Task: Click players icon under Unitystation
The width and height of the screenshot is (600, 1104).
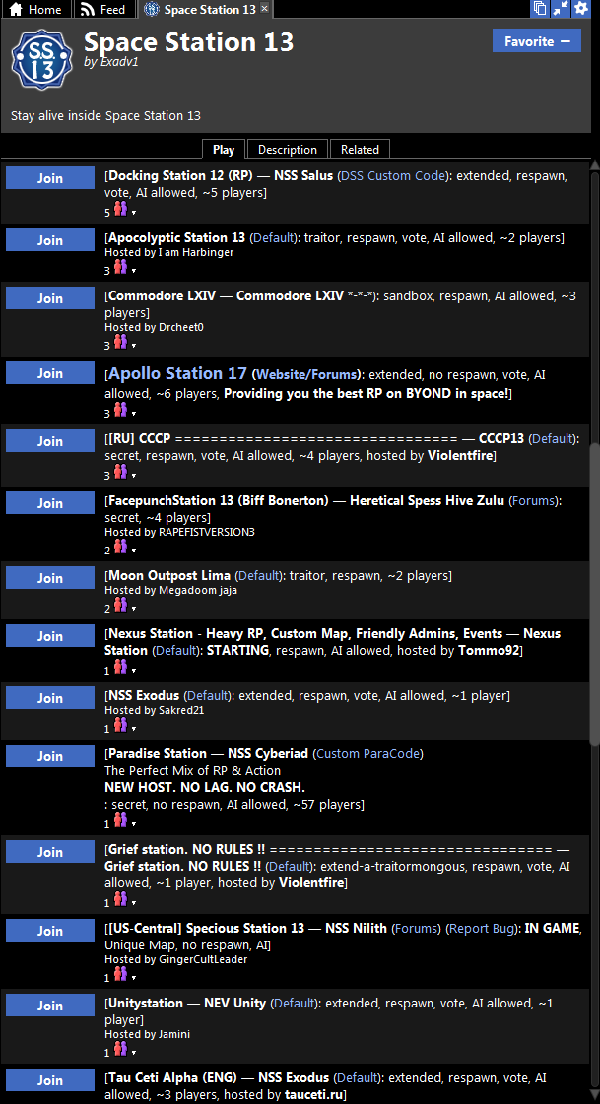Action: pos(120,1049)
